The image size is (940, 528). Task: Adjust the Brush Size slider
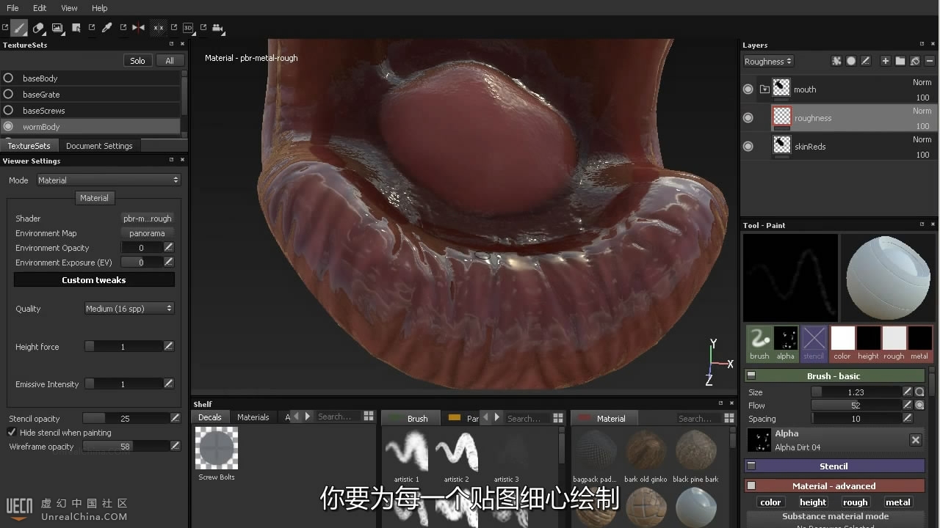(x=856, y=392)
